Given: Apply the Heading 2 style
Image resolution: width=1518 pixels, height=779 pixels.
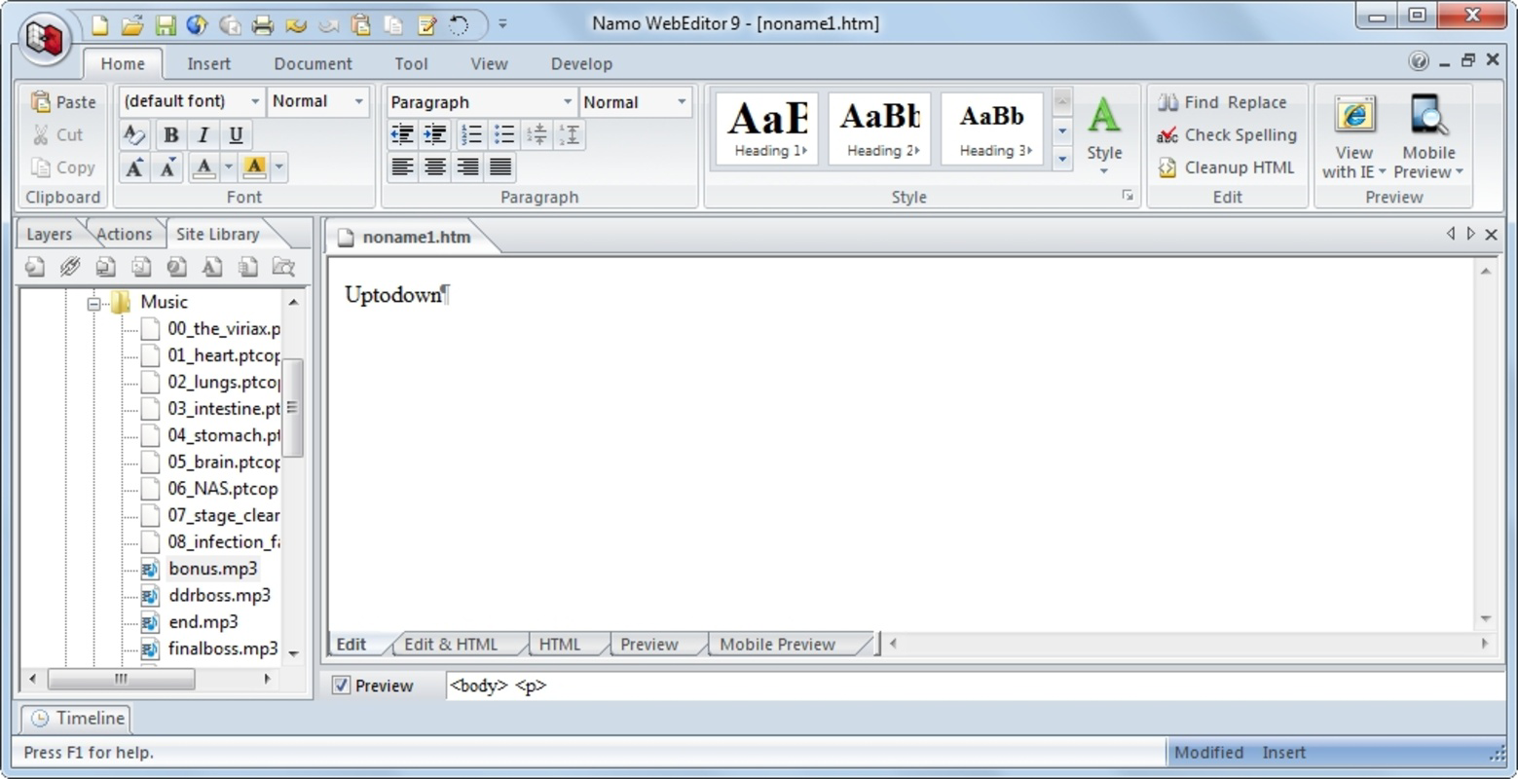Looking at the screenshot, I should (x=879, y=129).
